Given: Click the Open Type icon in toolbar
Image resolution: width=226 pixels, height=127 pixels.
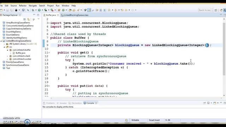Looking at the screenshot, I should (x=70, y=10).
